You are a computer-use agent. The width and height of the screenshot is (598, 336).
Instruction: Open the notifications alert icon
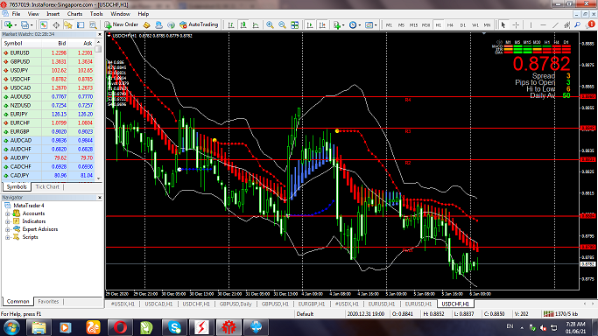click(591, 24)
